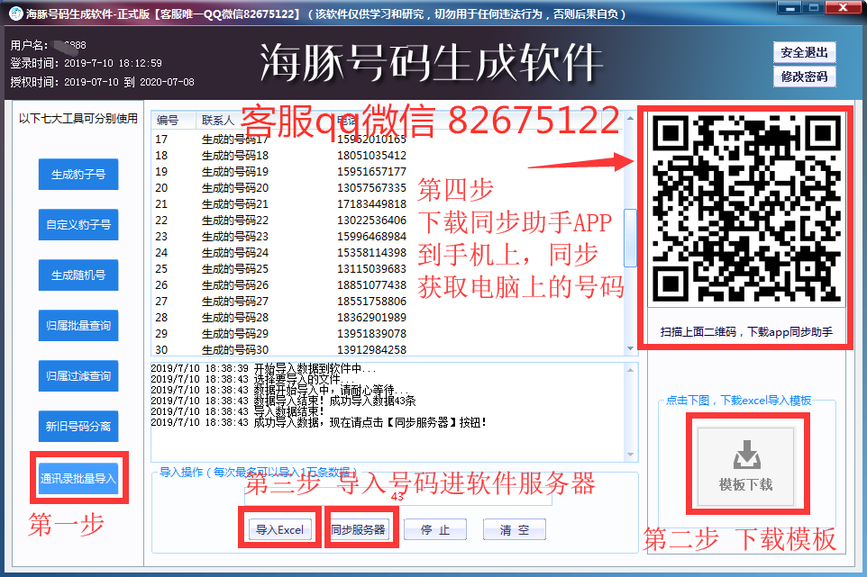Click the contact list scroll up arrow
867x577 pixels.
coord(630,118)
